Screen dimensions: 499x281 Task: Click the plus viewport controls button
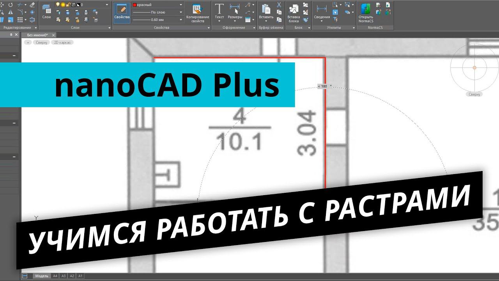[28, 42]
